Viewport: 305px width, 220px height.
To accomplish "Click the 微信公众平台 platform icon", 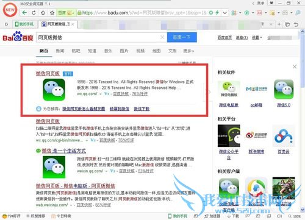I will 229,136.
